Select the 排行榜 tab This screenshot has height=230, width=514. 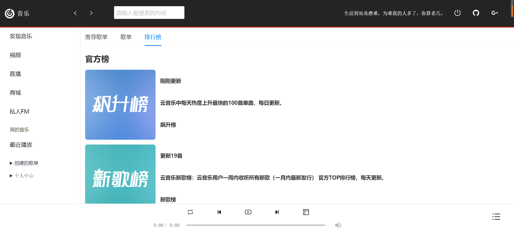(x=153, y=37)
